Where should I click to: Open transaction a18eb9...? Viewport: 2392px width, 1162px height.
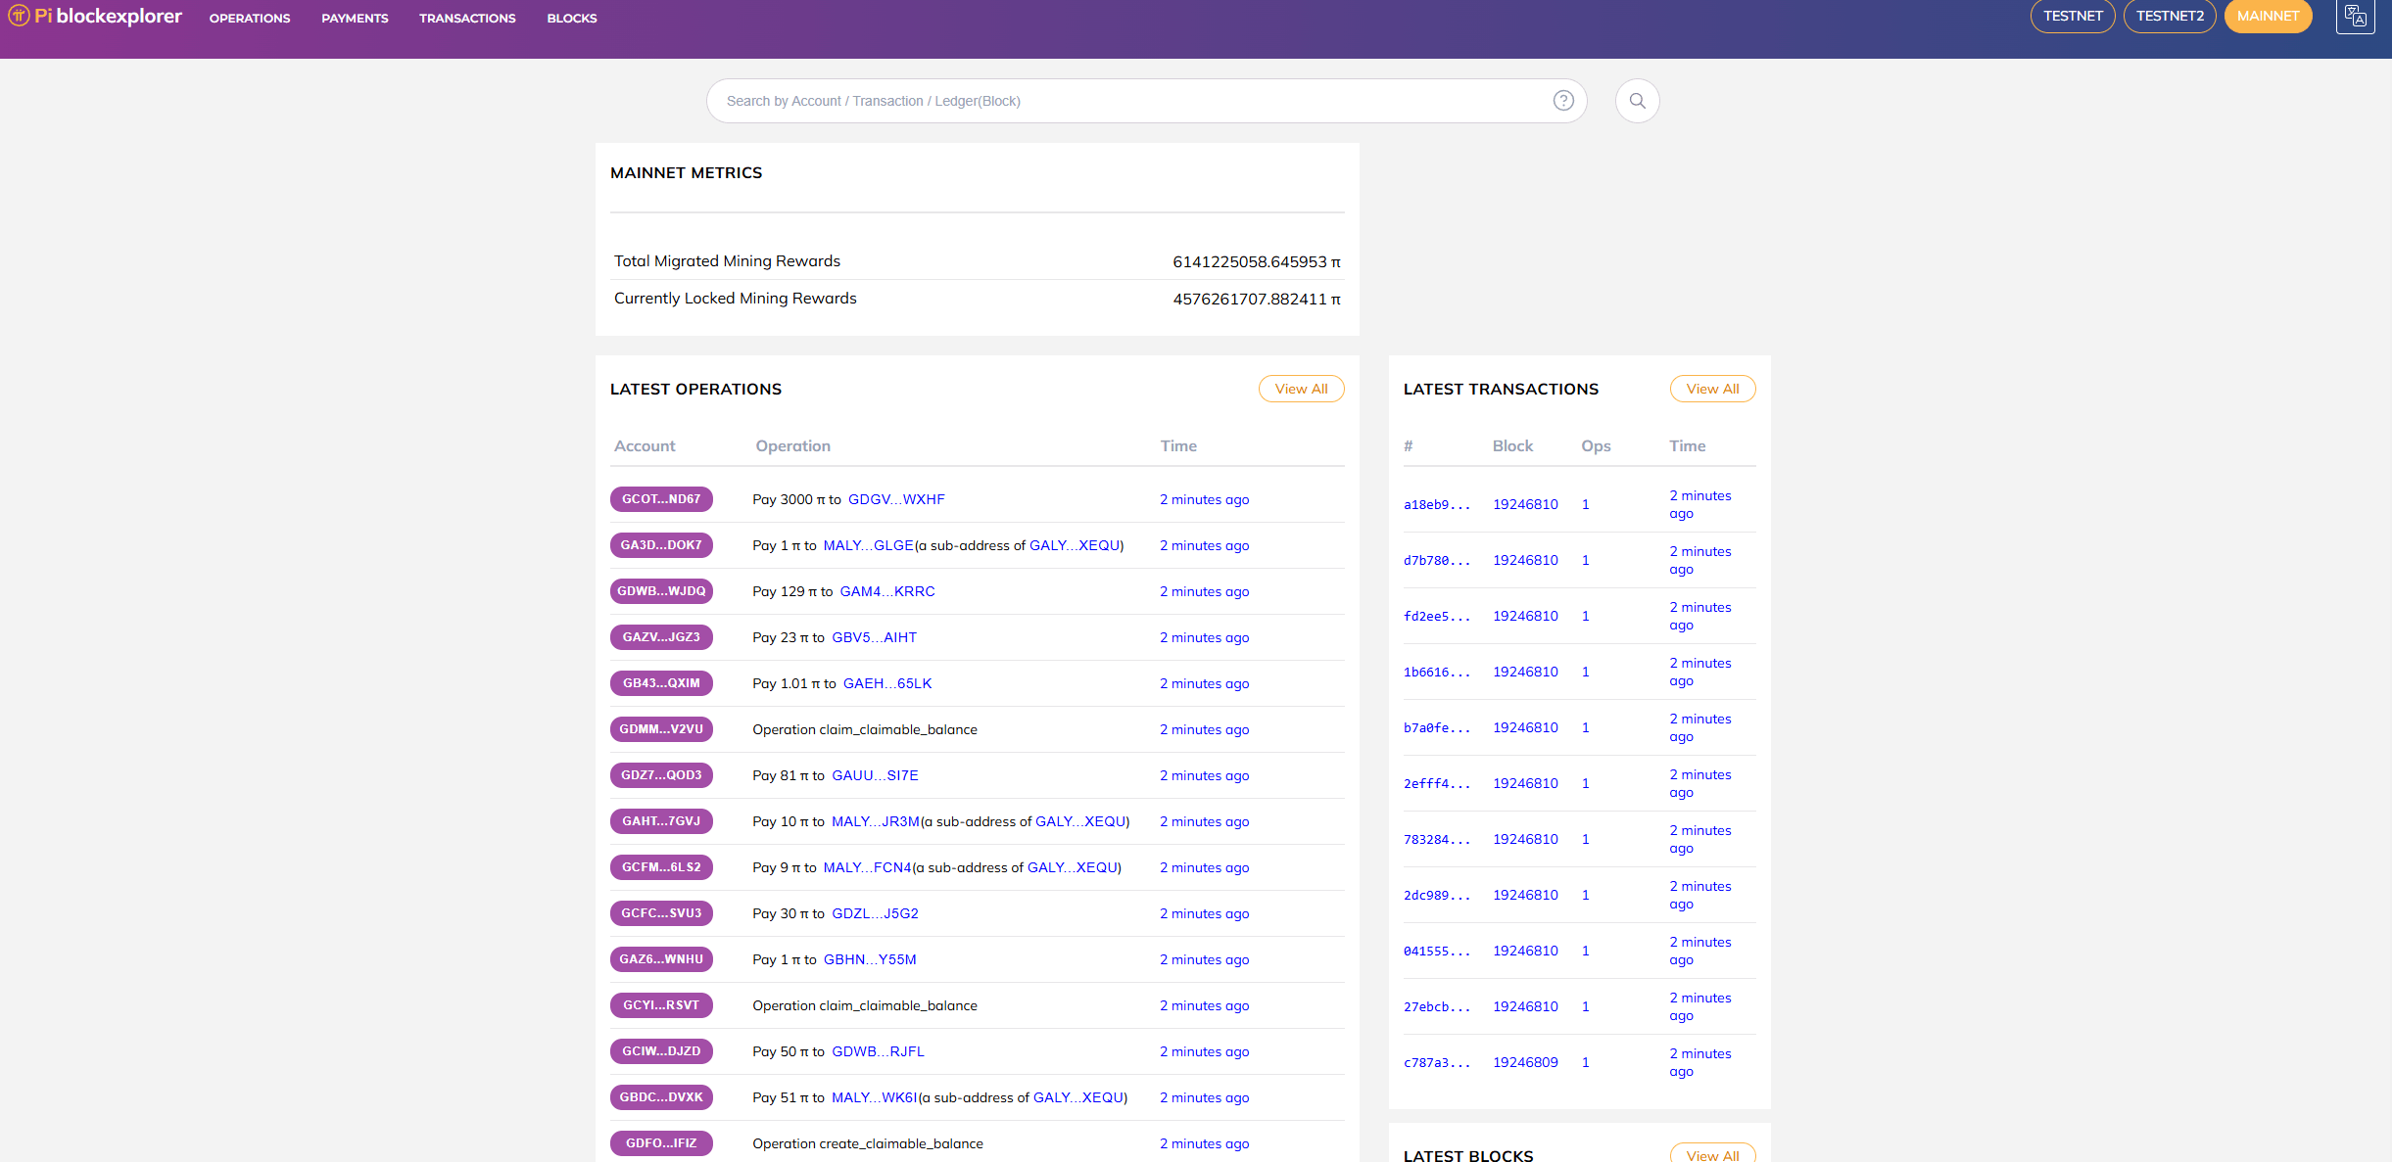(x=1437, y=505)
